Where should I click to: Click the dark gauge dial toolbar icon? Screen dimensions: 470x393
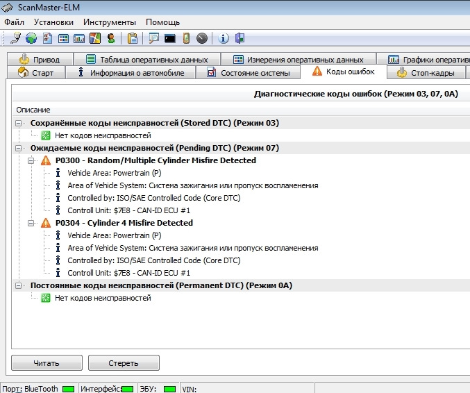[202, 38]
